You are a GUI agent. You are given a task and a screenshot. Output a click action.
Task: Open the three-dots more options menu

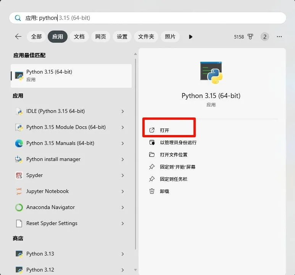[279, 37]
